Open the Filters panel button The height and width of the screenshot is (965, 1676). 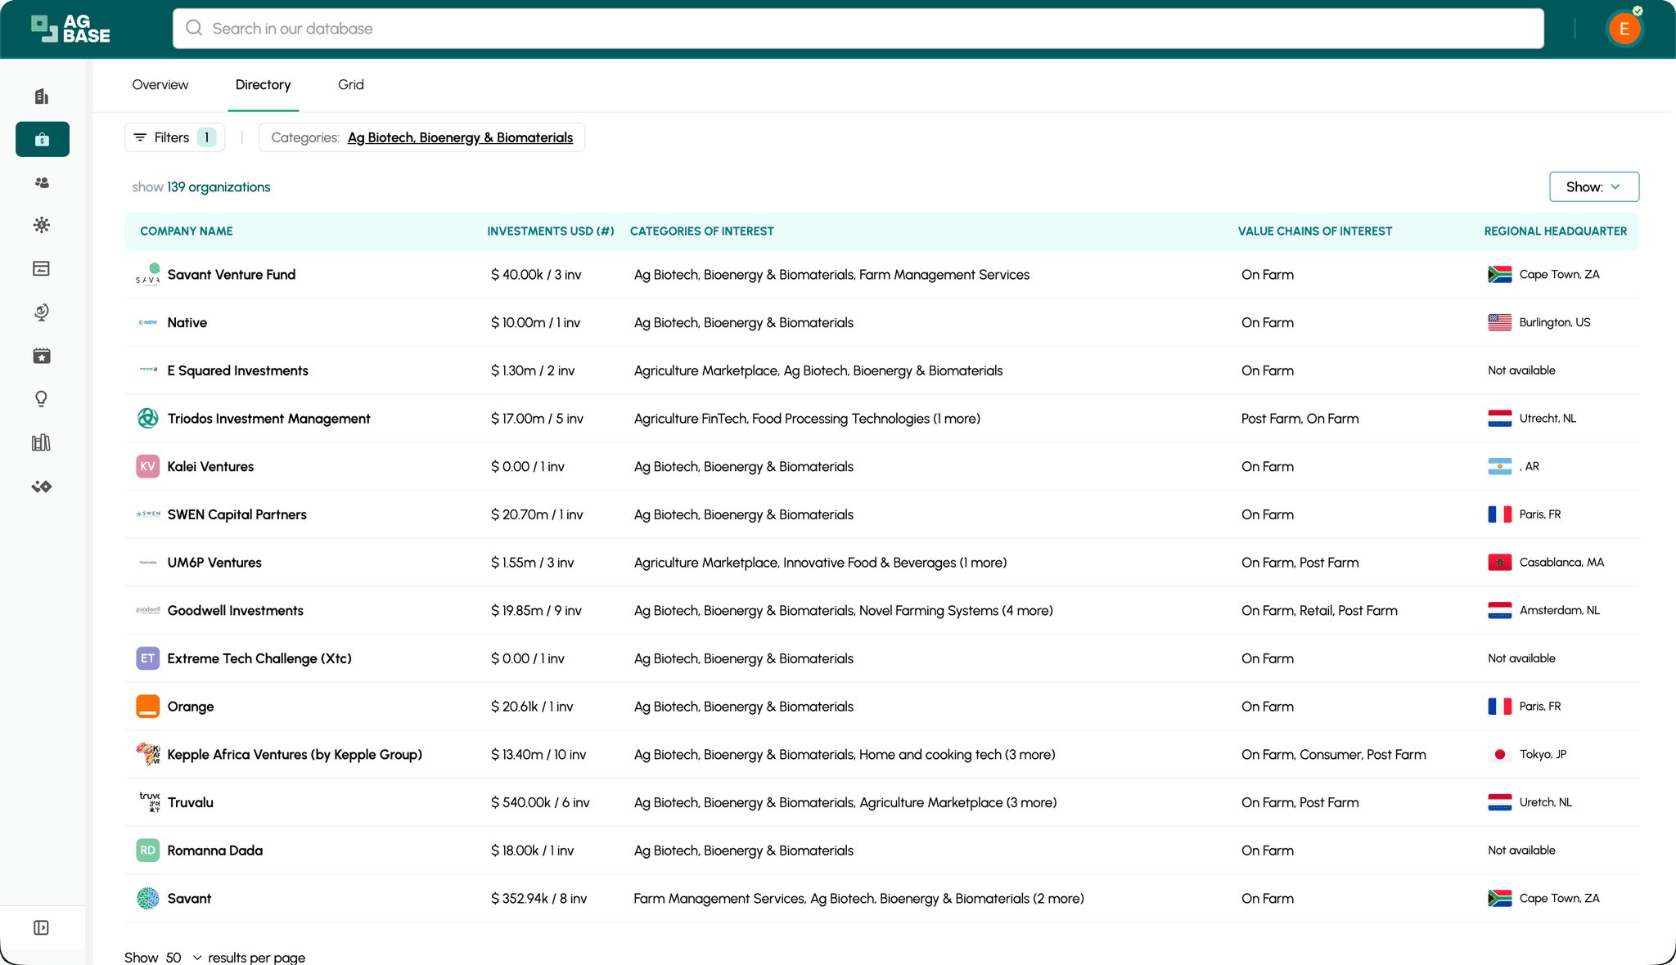[174, 137]
